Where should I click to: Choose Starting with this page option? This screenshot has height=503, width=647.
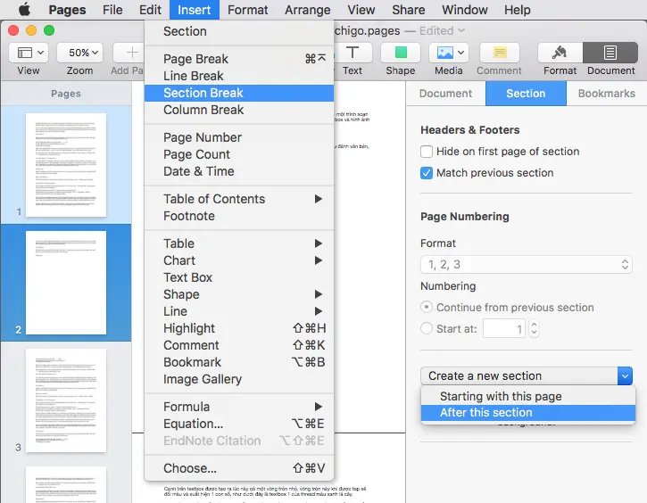pos(500,396)
